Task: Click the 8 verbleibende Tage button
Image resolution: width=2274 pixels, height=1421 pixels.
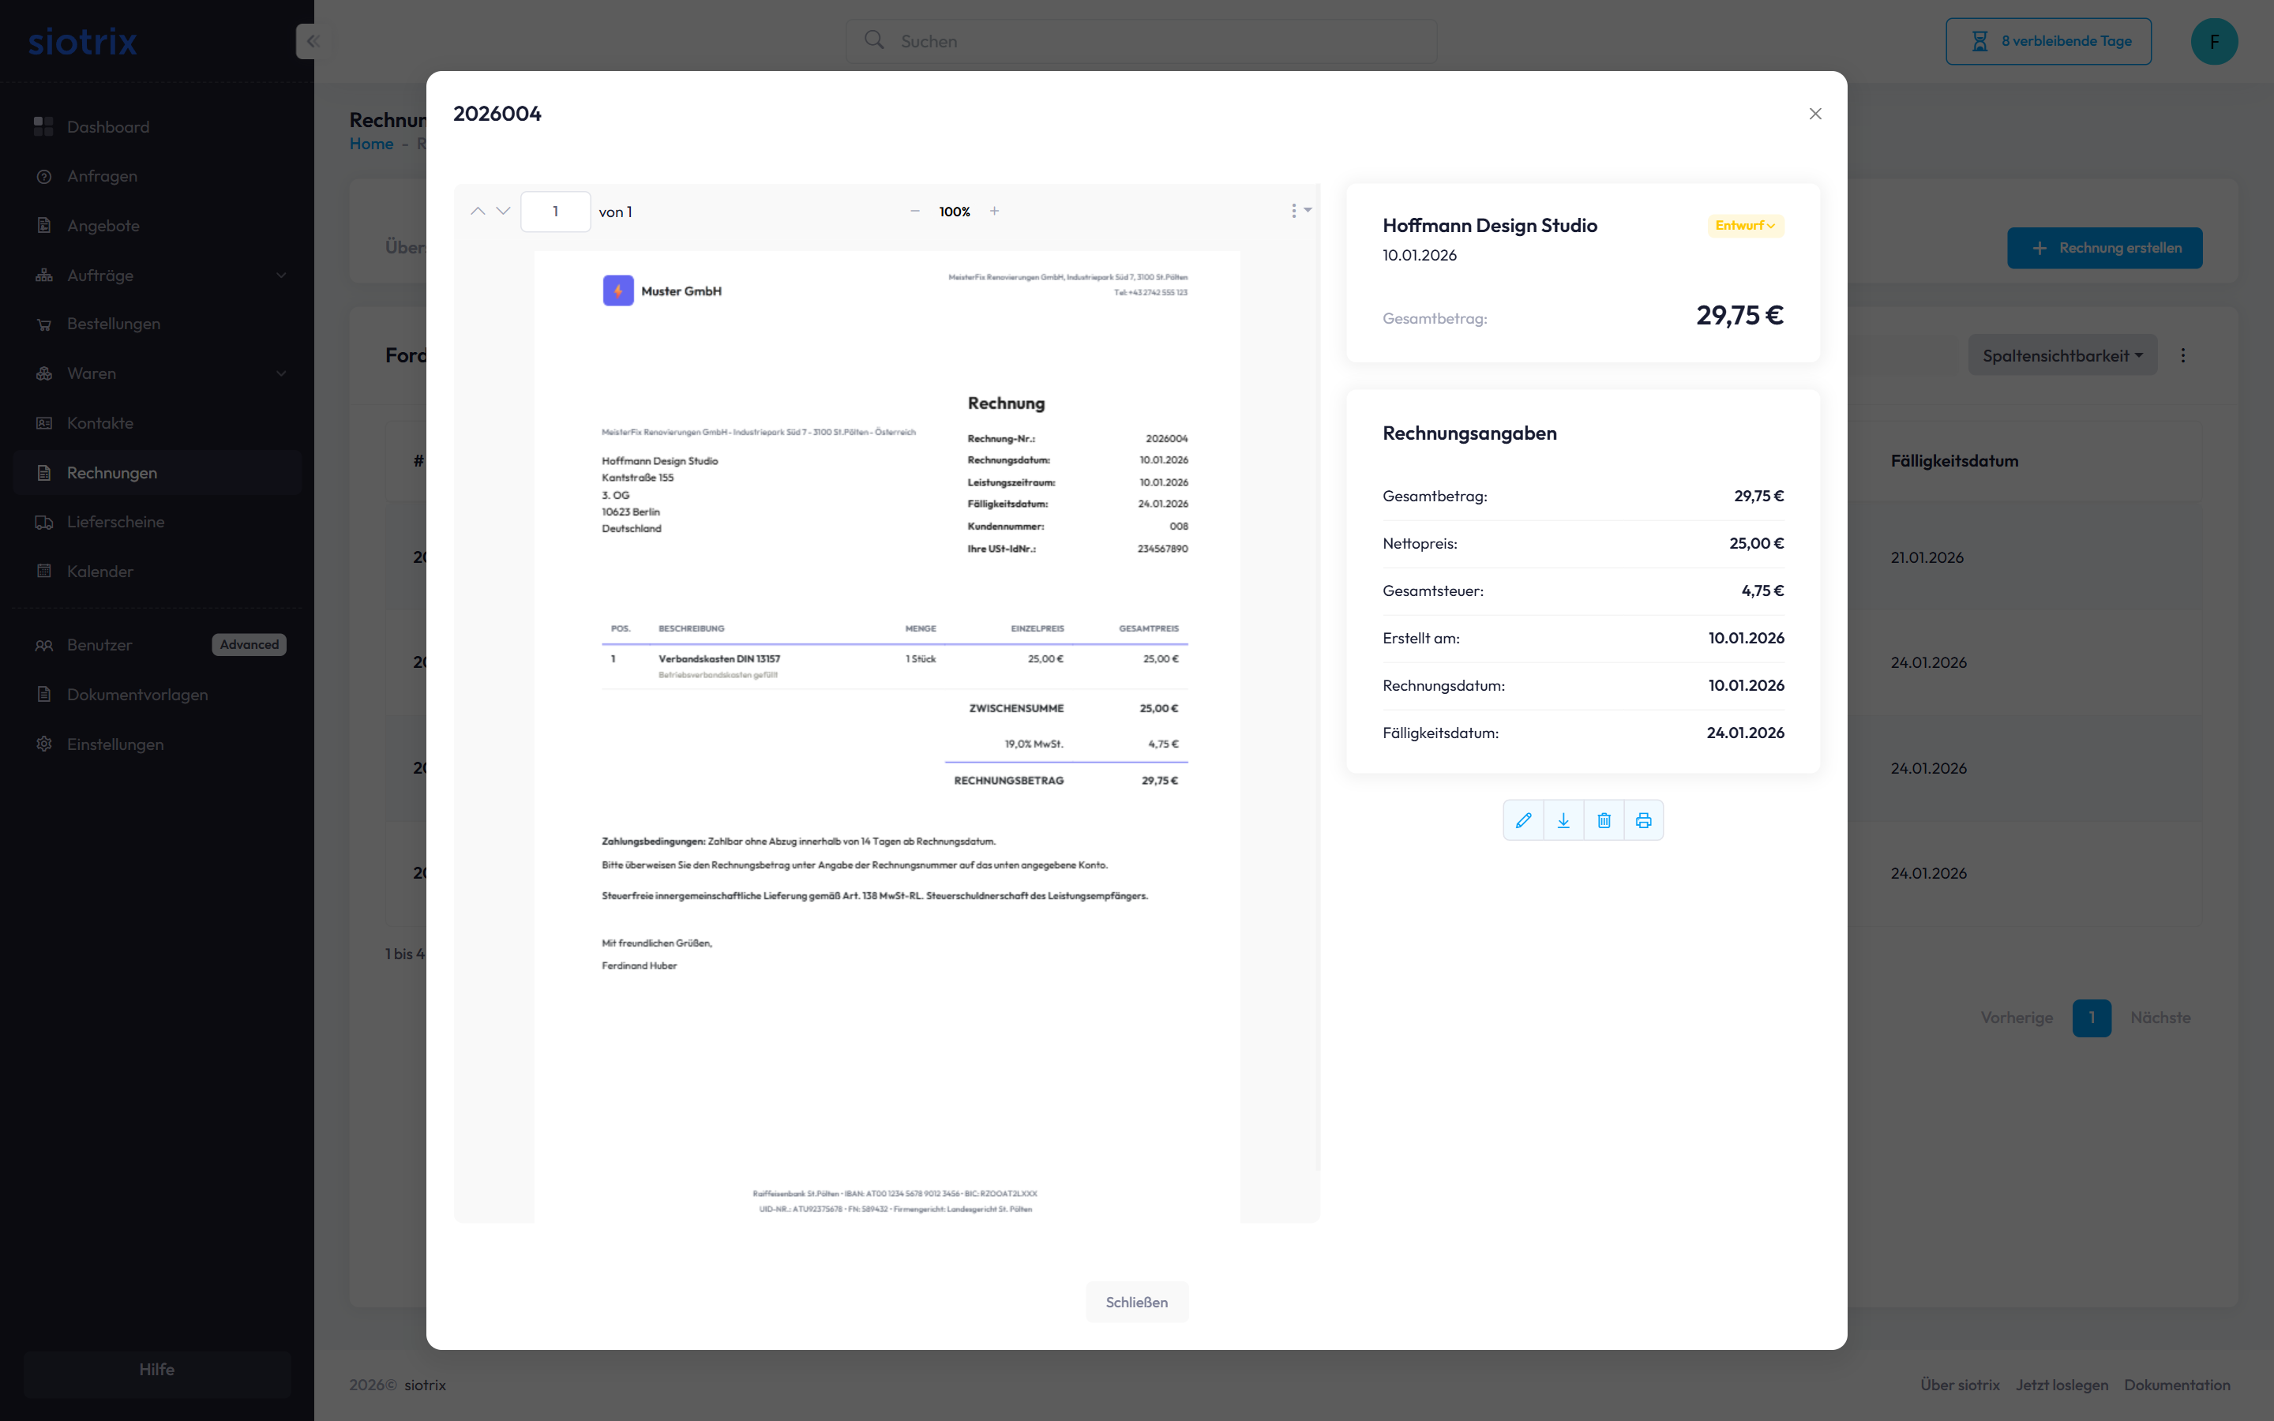Action: pyautogui.click(x=2048, y=41)
